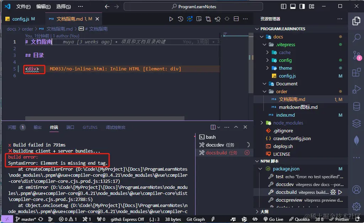Click the compare changes icon in editor toolbar
This screenshot has width=364, height=223.
pos(208,19)
